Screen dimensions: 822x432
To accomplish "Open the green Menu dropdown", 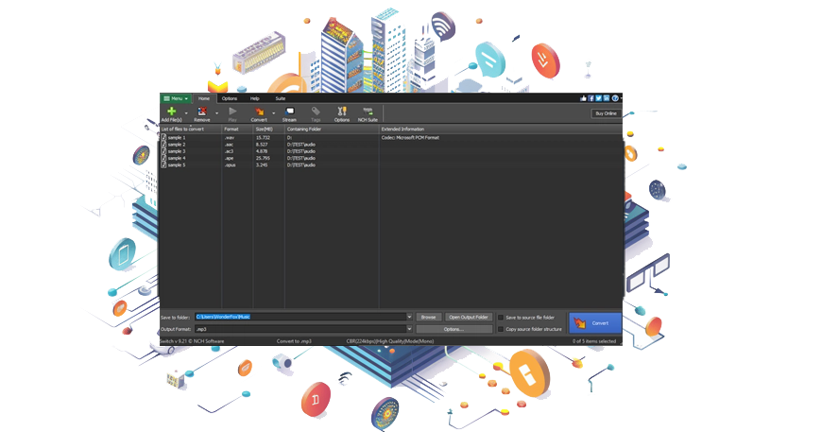I will tap(176, 98).
